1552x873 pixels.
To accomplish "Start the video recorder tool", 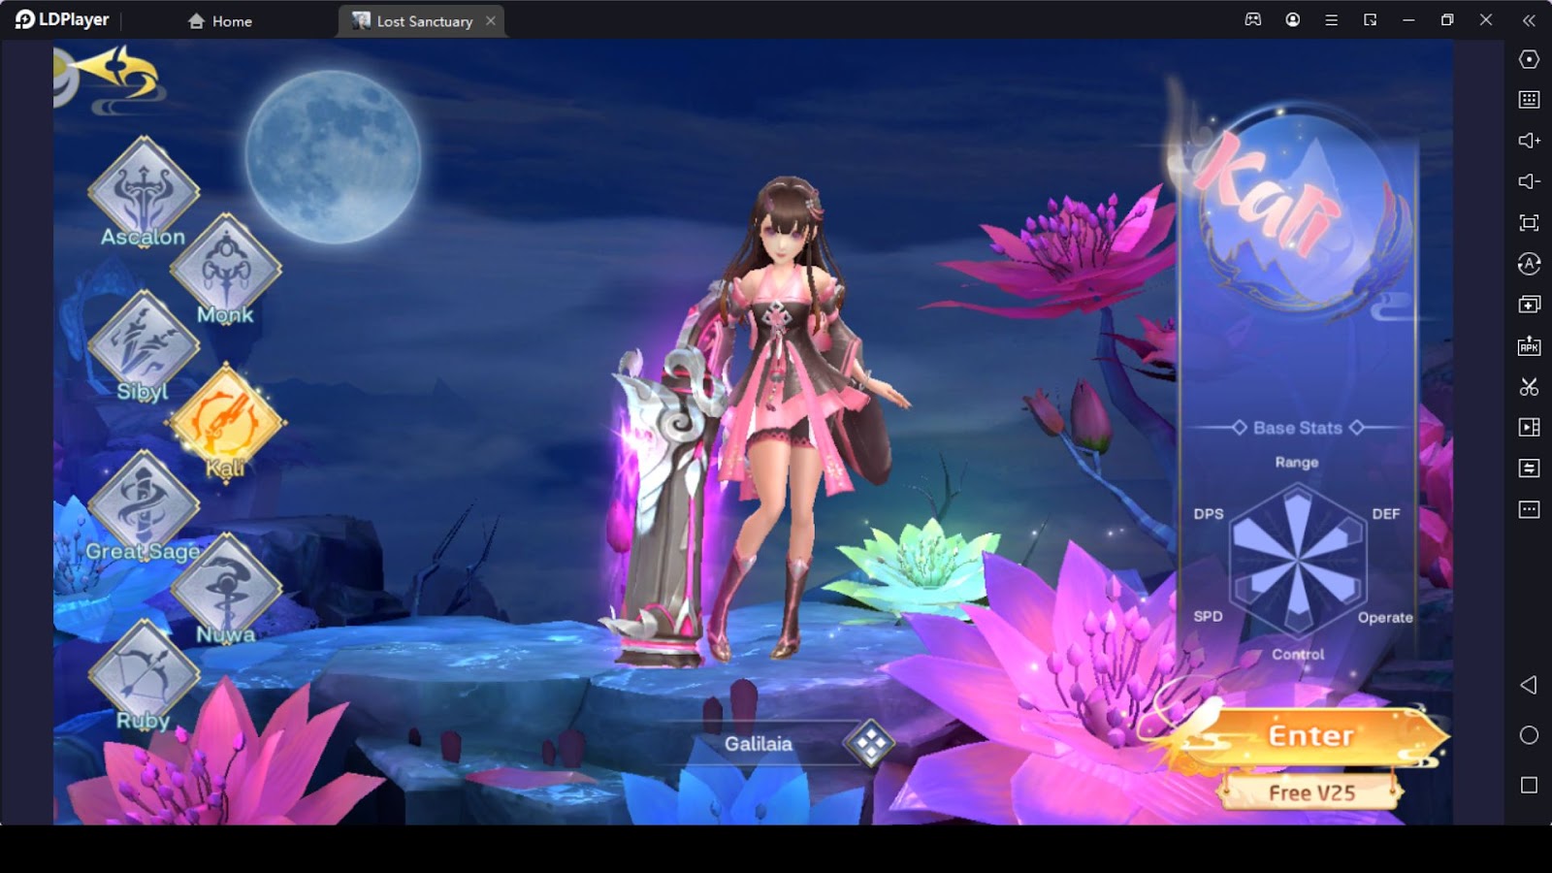I will tap(1530, 427).
